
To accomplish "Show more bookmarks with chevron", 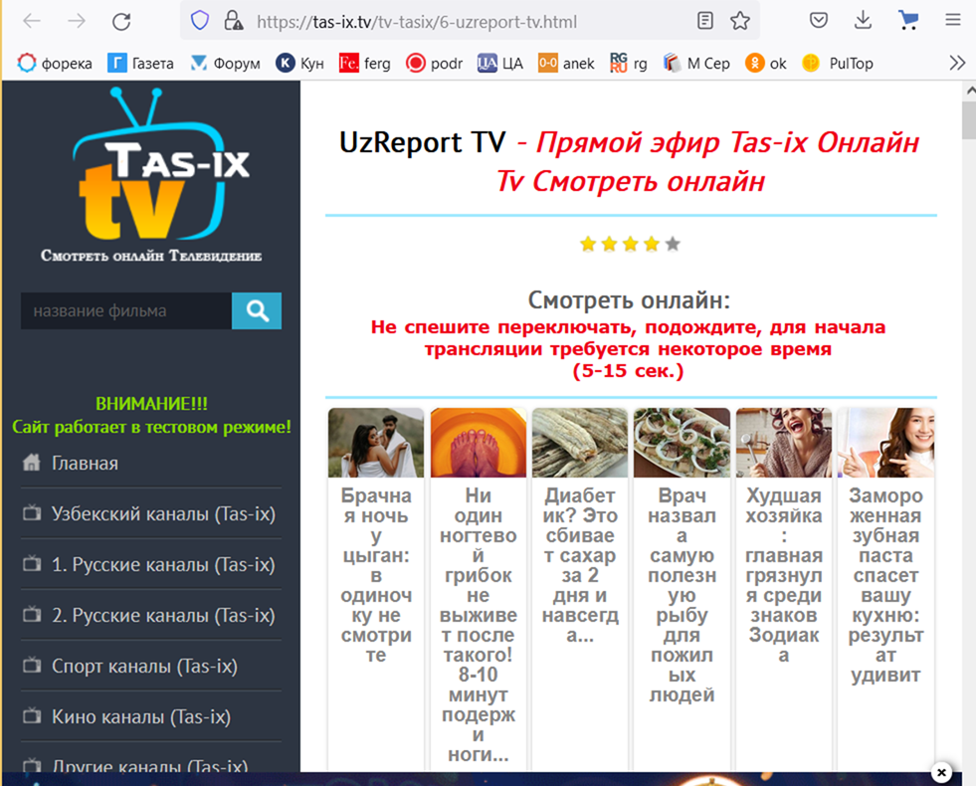I will click(x=957, y=63).
